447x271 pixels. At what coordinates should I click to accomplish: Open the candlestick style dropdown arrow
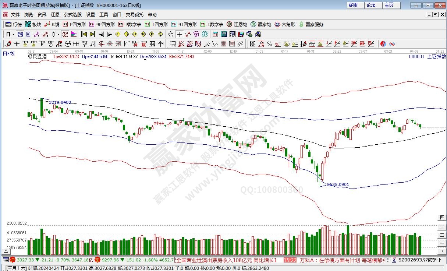(58, 34)
